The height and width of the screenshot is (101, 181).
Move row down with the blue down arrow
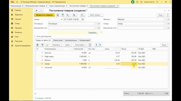pos(100,45)
